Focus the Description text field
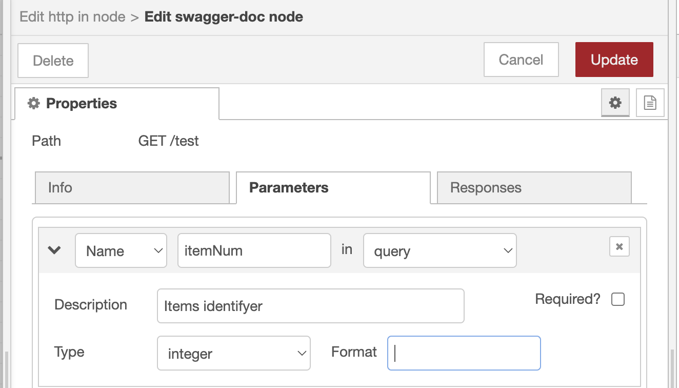 pos(310,306)
